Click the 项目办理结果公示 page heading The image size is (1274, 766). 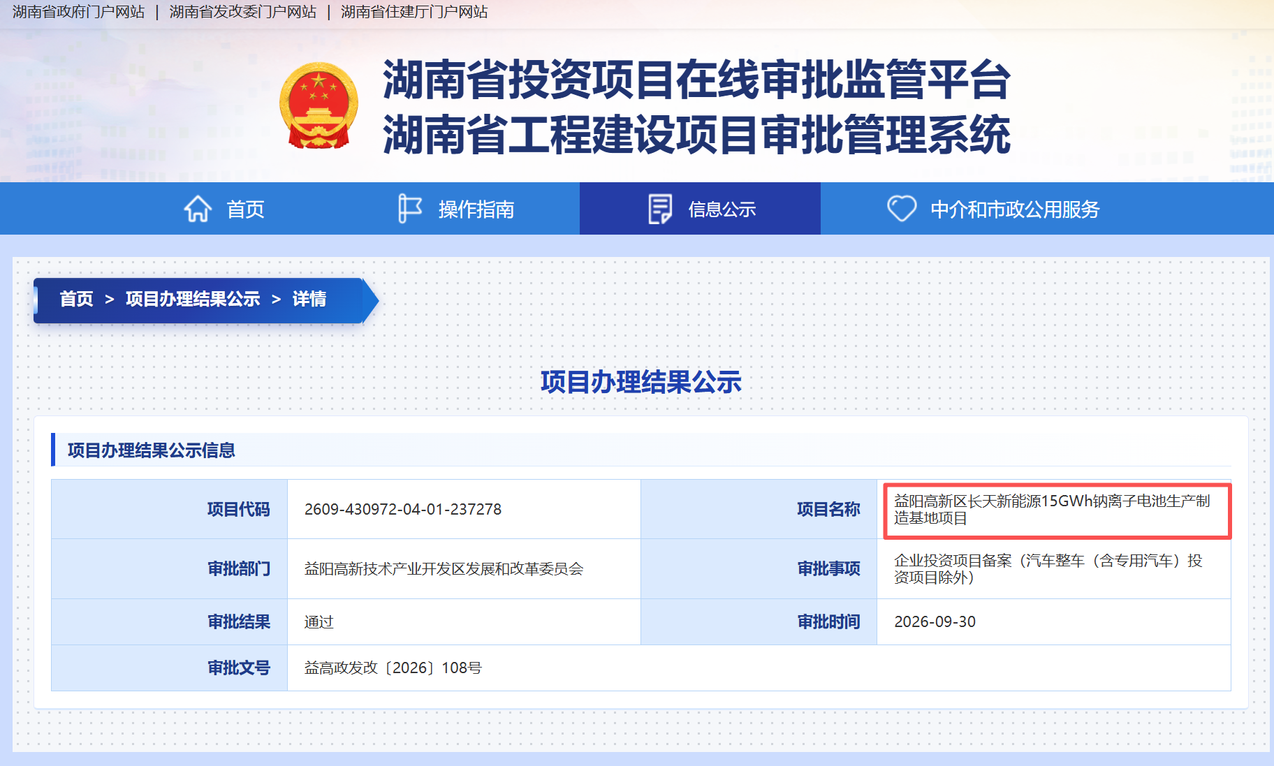pos(641,382)
